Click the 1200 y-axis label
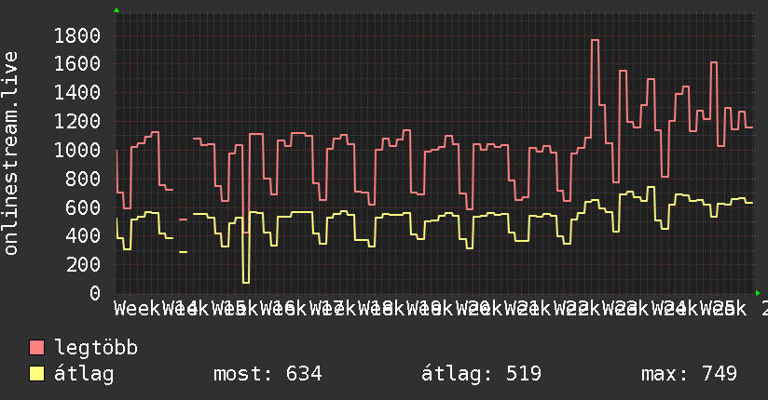Viewport: 768px width, 400px height. point(77,121)
